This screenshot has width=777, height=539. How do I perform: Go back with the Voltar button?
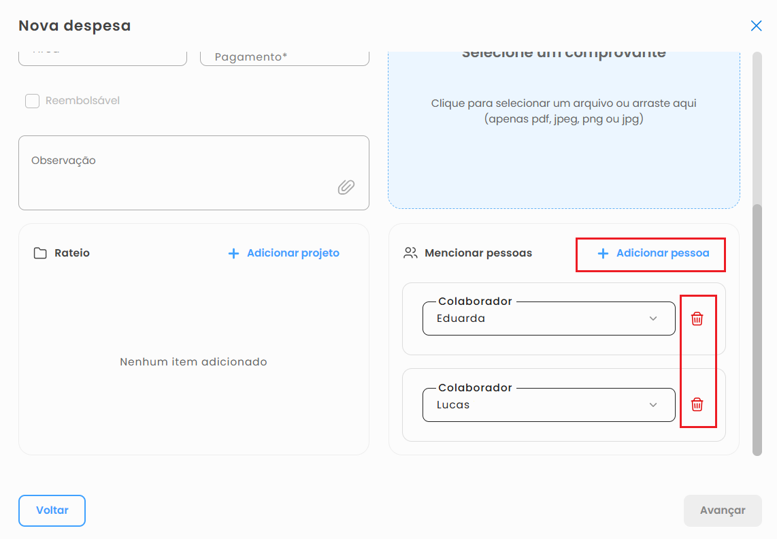(52, 510)
